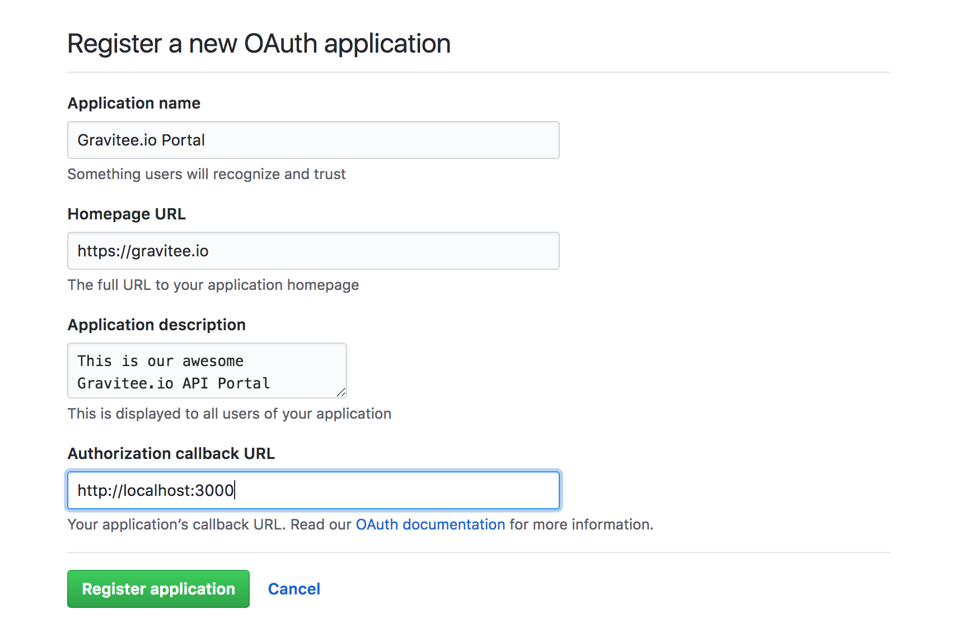This screenshot has width=972, height=637.
Task: Click the "Register a new OAuth application" heading
Action: (259, 44)
